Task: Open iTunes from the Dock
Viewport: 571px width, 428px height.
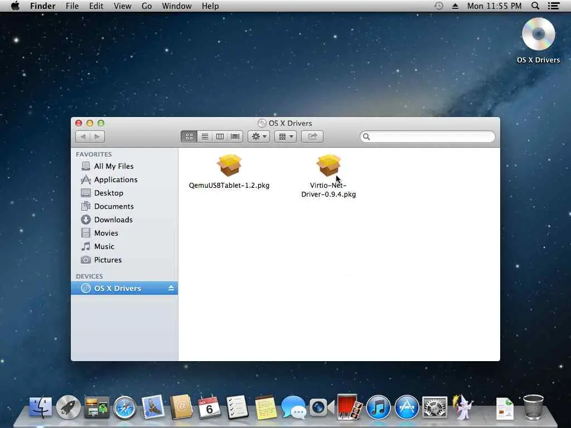Action: pos(378,407)
